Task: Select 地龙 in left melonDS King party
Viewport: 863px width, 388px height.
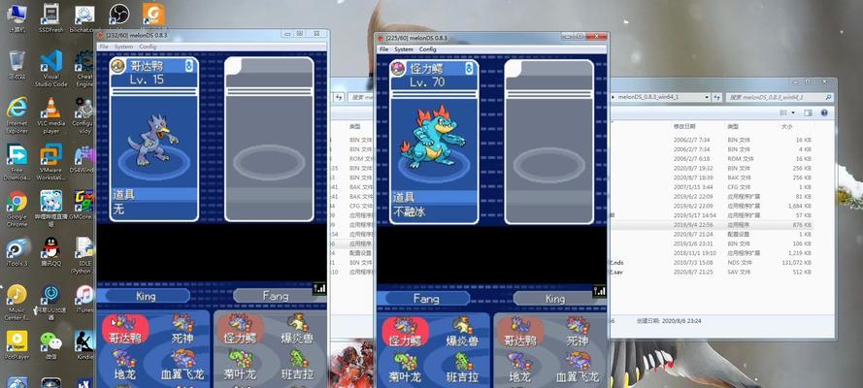Action: coord(126,366)
